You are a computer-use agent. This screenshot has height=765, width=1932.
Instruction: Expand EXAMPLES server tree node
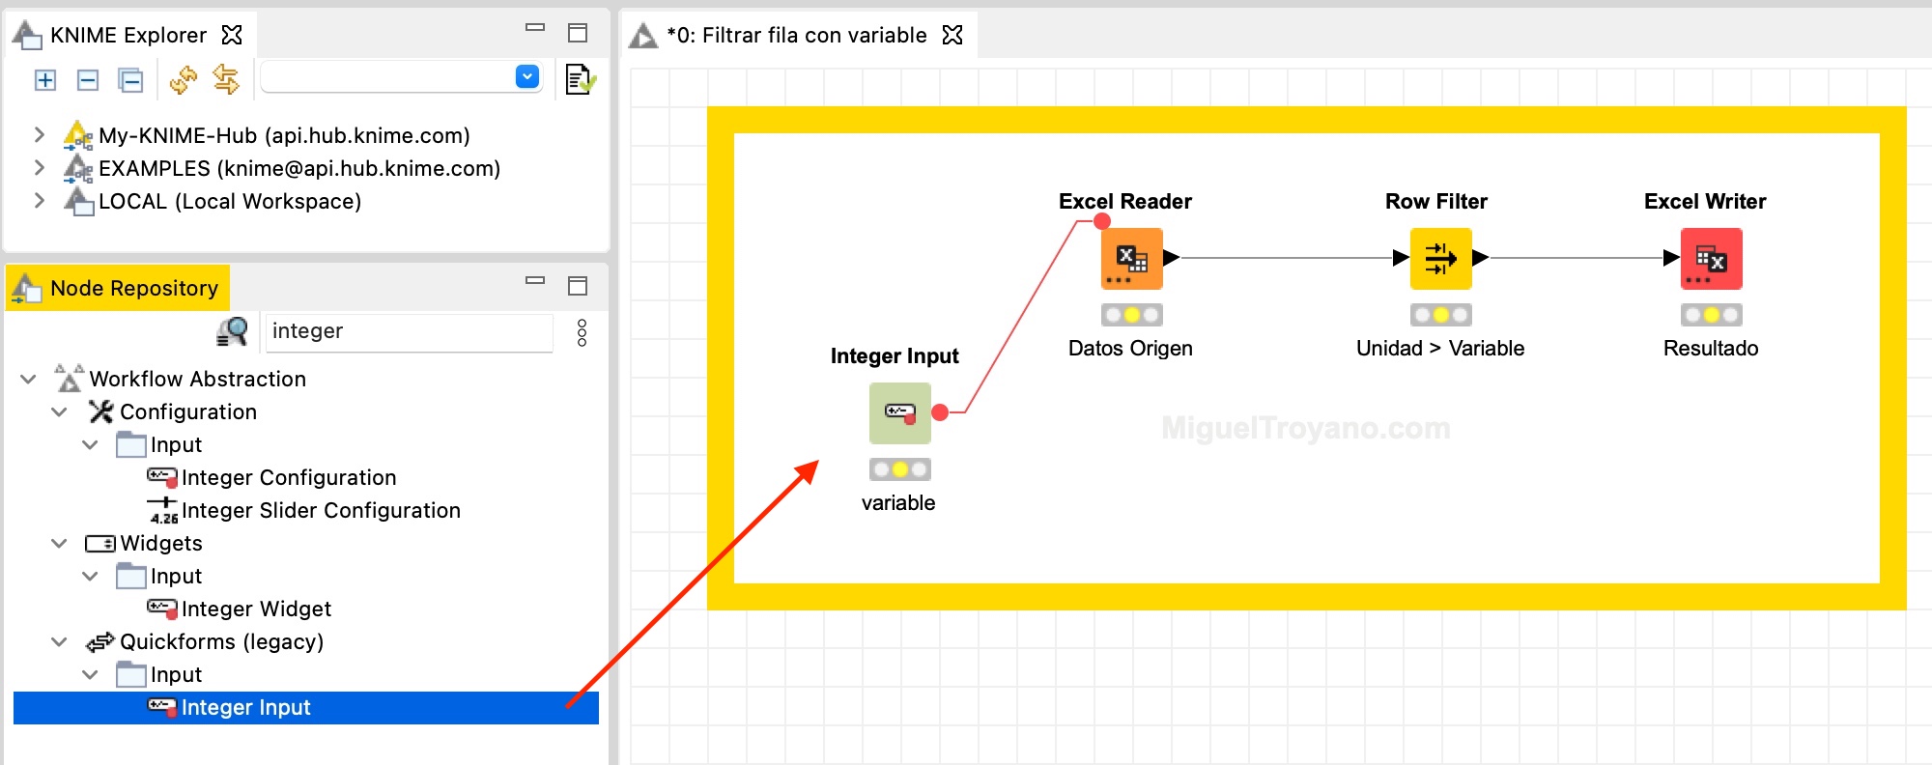click(x=39, y=167)
